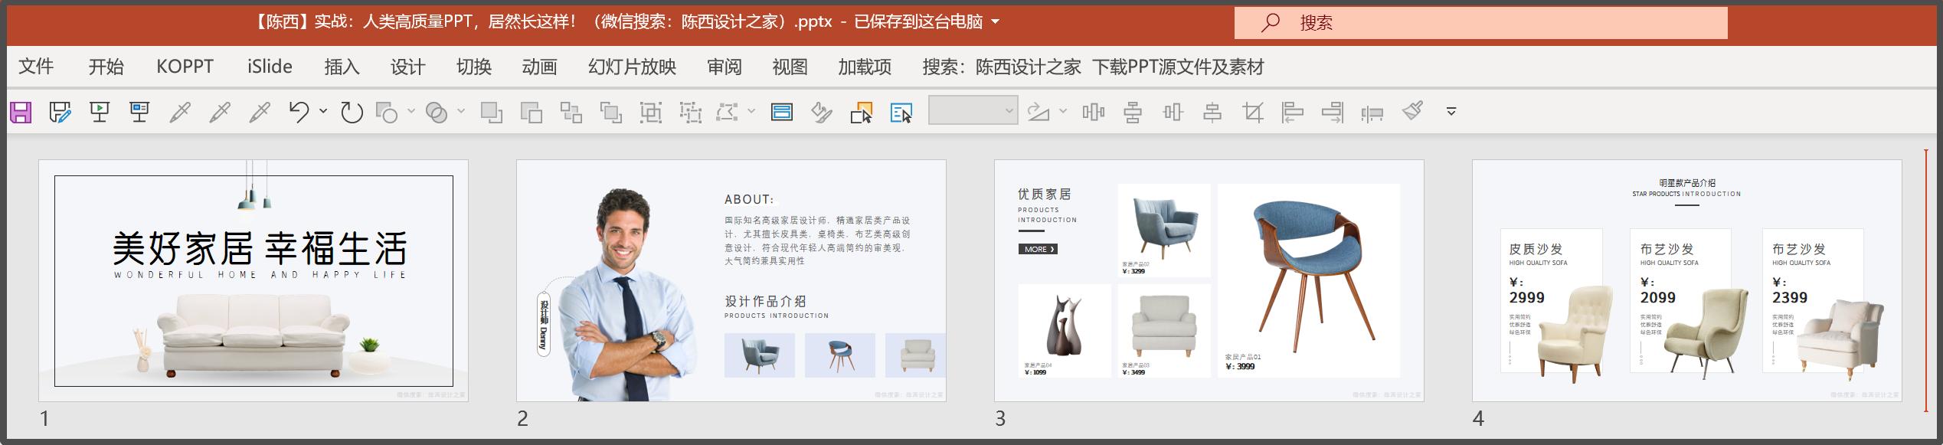Open the Shapes insert icon
This screenshot has width=1943, height=445.
pos(387,113)
